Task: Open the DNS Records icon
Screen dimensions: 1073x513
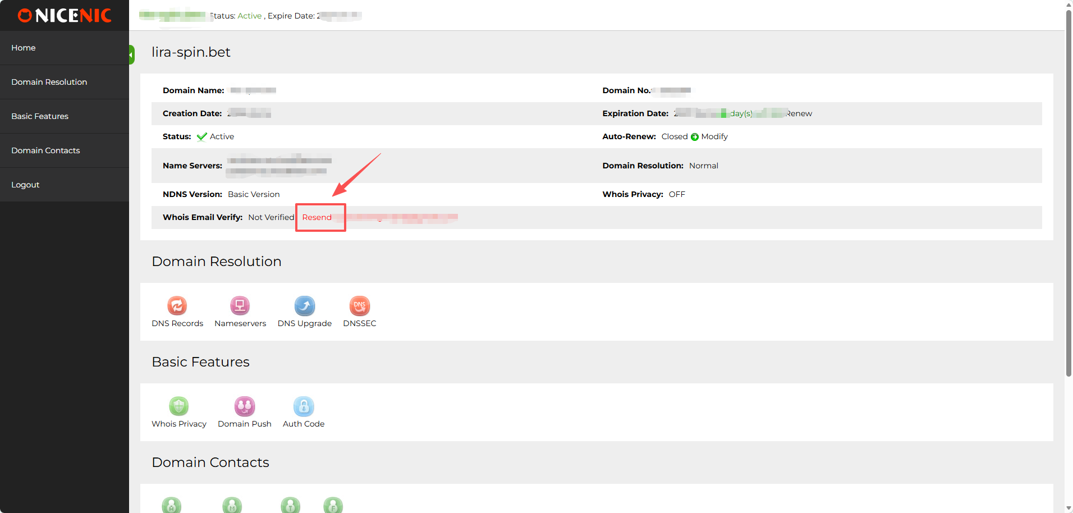Action: pos(177,306)
